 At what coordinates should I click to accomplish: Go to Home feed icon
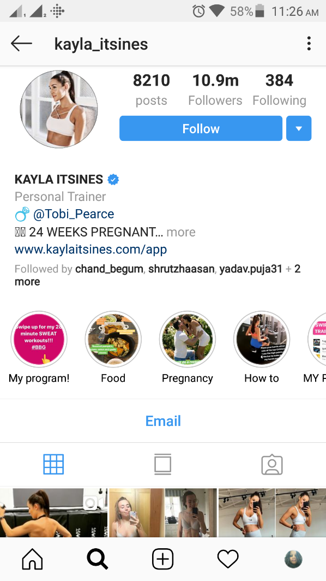coord(33,559)
